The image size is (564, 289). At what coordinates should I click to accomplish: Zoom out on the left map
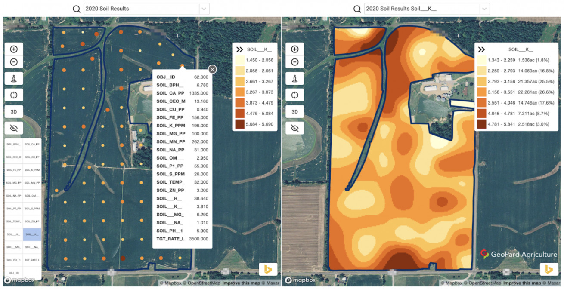tap(13, 62)
